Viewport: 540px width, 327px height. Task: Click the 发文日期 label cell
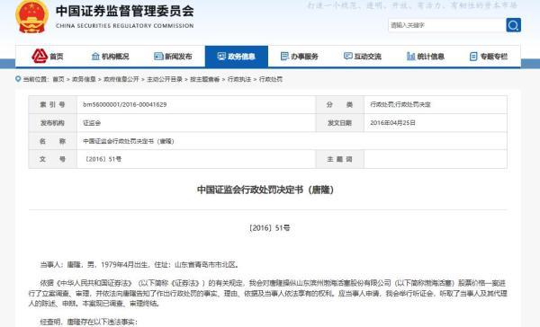[x=339, y=123]
